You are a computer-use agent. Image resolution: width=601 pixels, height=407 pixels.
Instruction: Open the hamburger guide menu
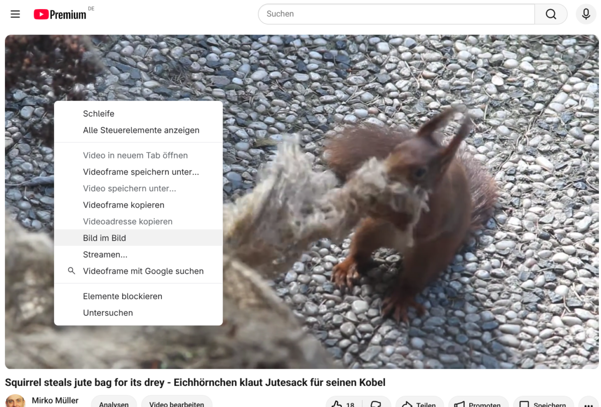pos(16,14)
